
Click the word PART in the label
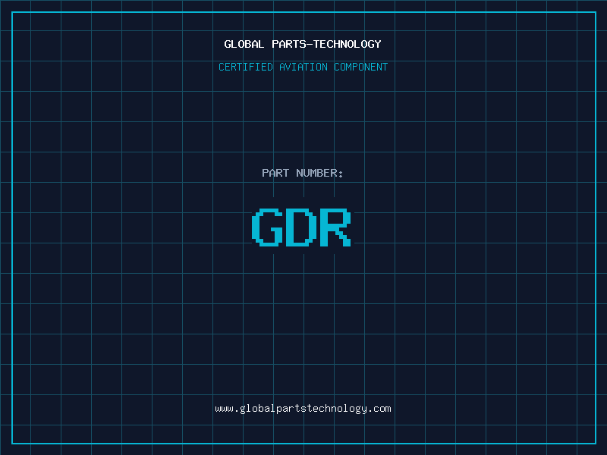275,173
